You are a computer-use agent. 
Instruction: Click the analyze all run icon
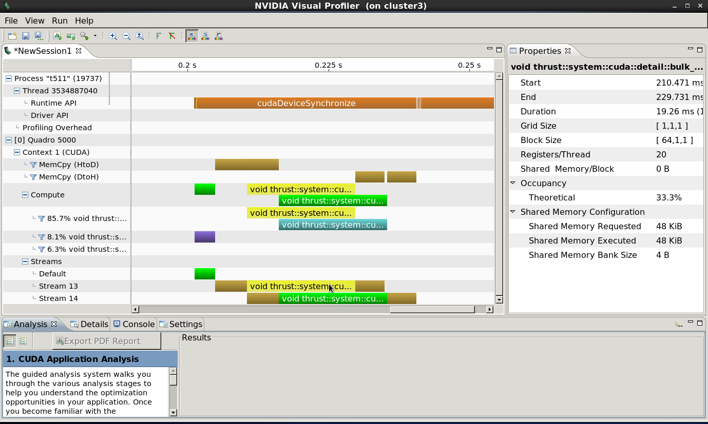click(x=58, y=36)
